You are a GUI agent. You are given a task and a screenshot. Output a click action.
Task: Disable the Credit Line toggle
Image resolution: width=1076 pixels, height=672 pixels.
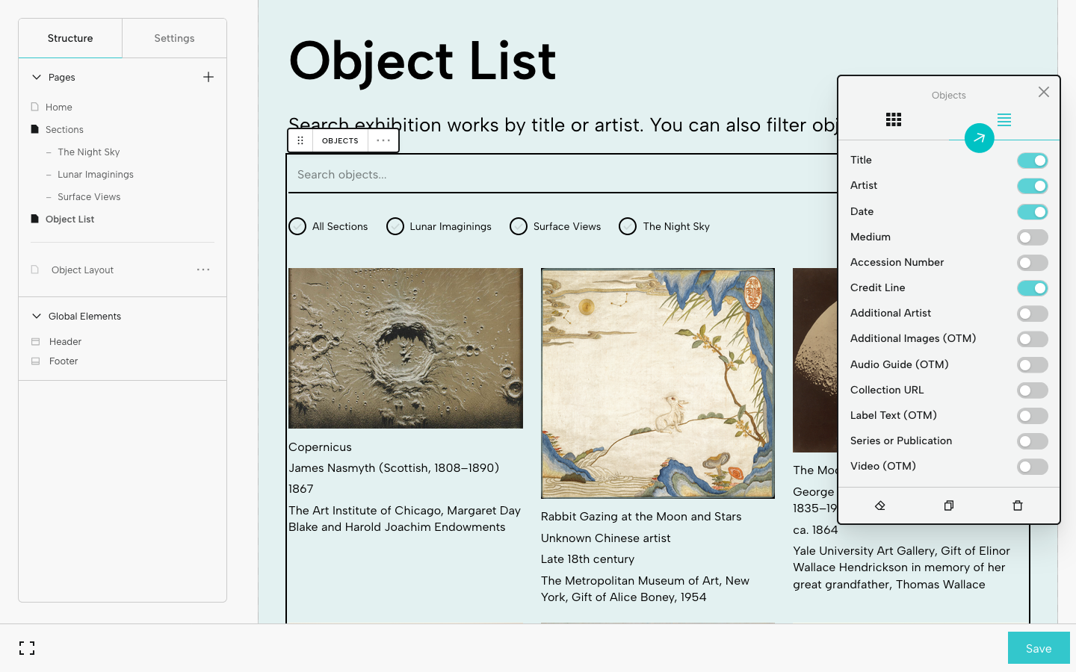[1033, 288]
